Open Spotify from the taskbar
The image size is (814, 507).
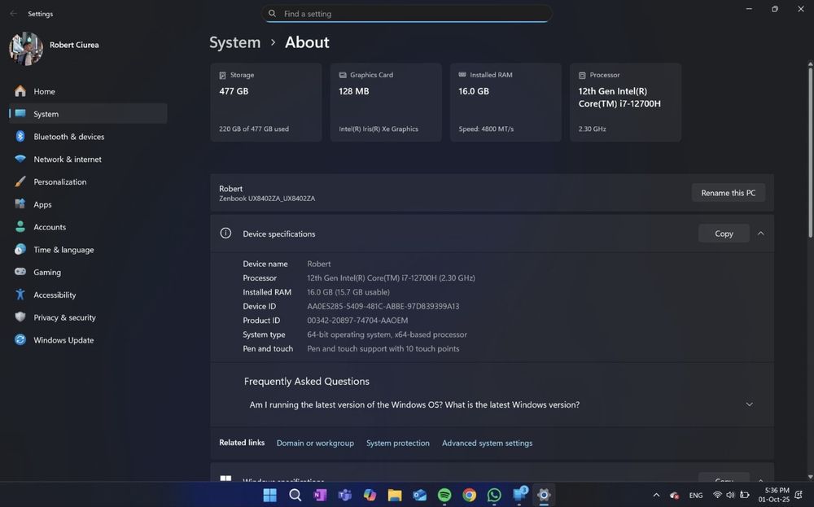click(x=444, y=495)
